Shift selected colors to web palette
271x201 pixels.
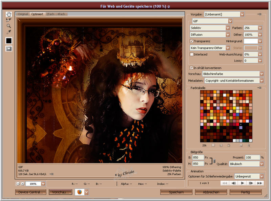(x=221, y=145)
